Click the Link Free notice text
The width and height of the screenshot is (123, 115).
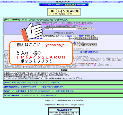click(64, 101)
